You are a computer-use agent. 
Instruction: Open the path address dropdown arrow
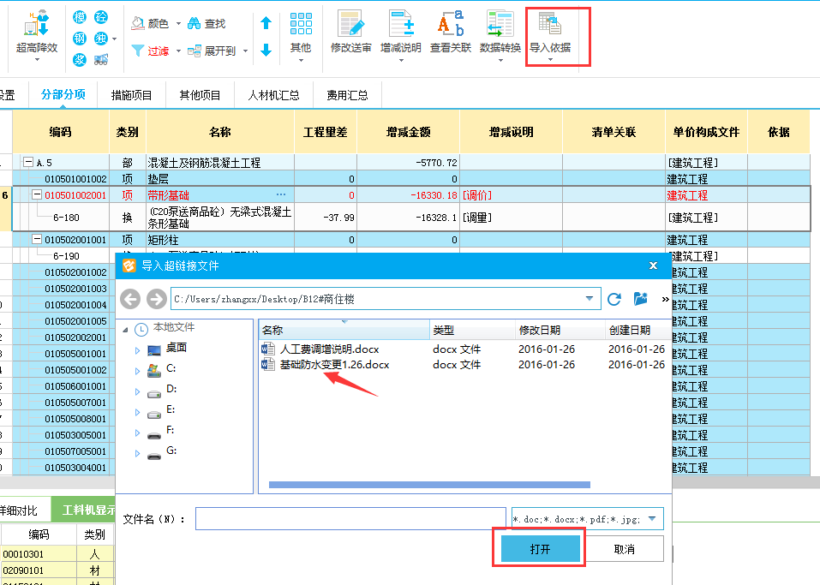[589, 299]
